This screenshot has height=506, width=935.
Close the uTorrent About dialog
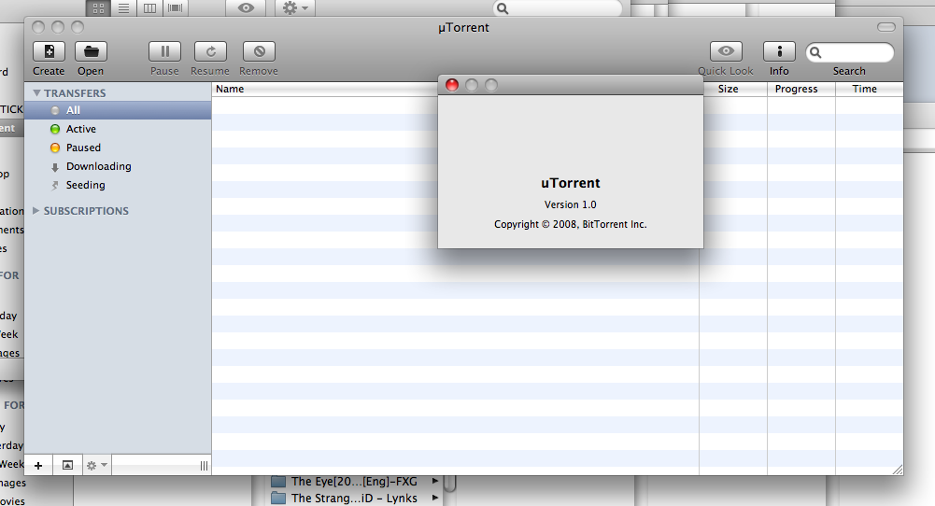(452, 85)
